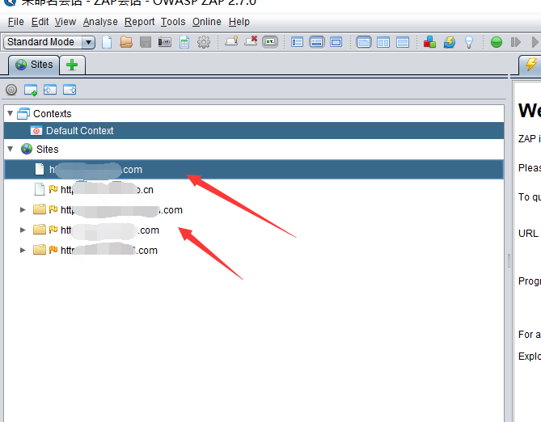
Task: Click the hide unpinned tabs icon with red X
Action: (x=251, y=42)
